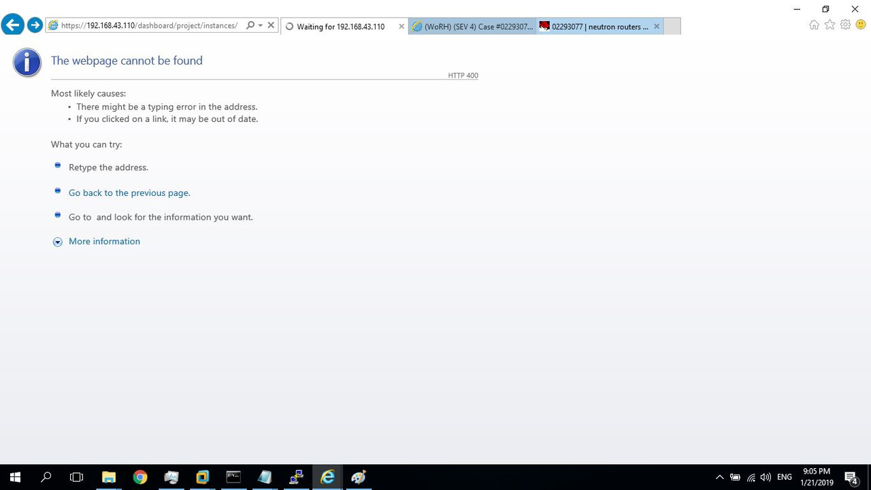Minimize the Internet Explorer window
Viewport: 871px width, 490px height.
[797, 9]
